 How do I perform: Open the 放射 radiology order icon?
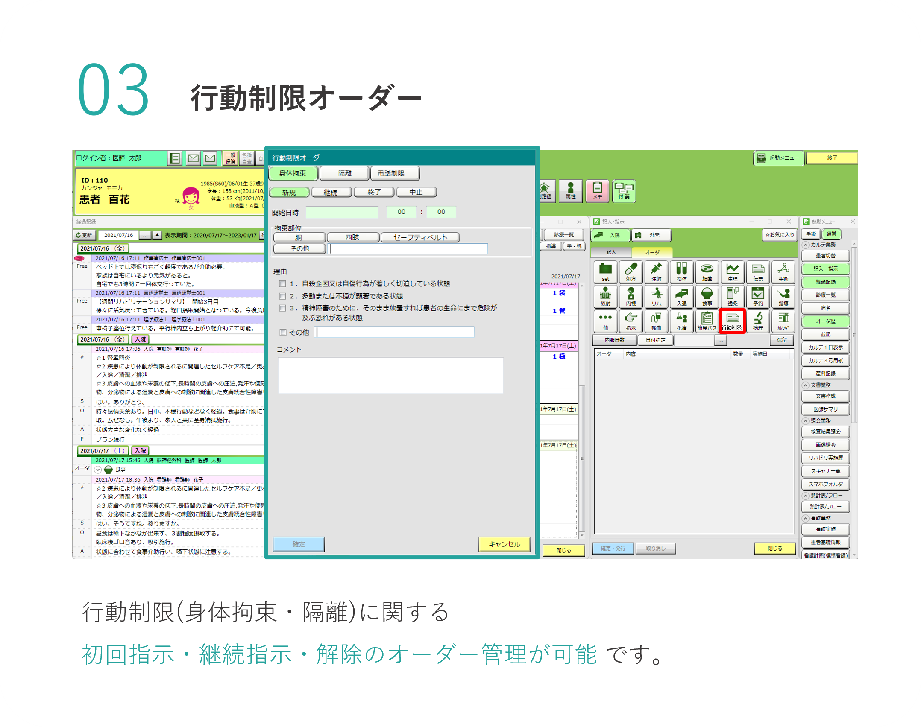[605, 297]
